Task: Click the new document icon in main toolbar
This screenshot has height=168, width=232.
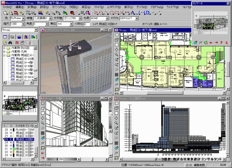Action: 5,13
